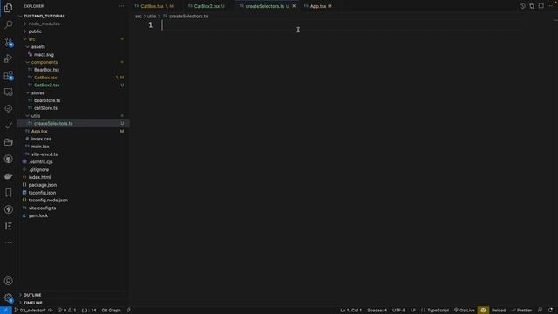Open react.svg in explorer
This screenshot has height=314, width=558.
[44, 54]
